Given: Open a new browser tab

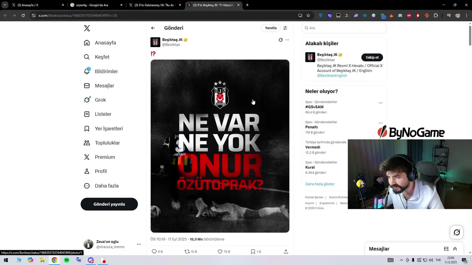Looking at the screenshot, I should pyautogui.click(x=247, y=5).
